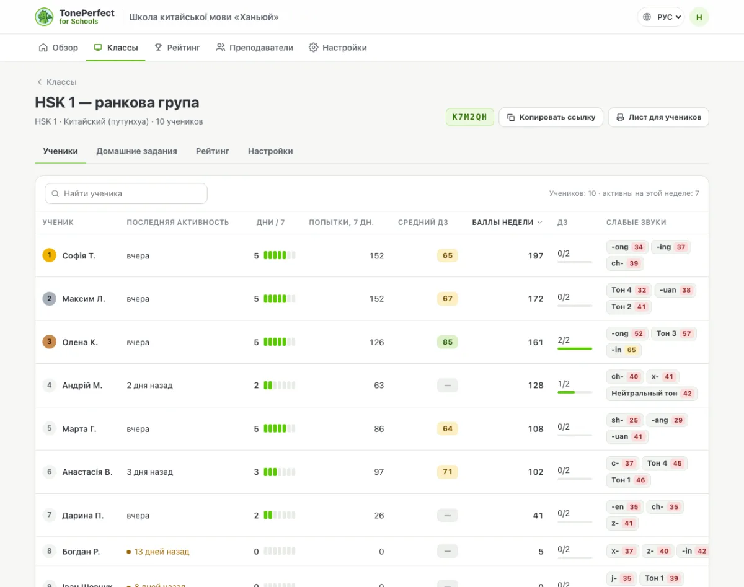Switch to class Настройки sub-tab
The image size is (744, 587).
click(270, 151)
